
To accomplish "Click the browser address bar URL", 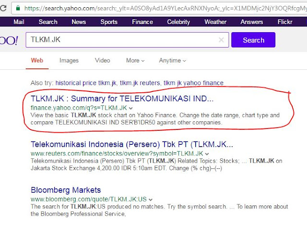I will (x=165, y=8).
